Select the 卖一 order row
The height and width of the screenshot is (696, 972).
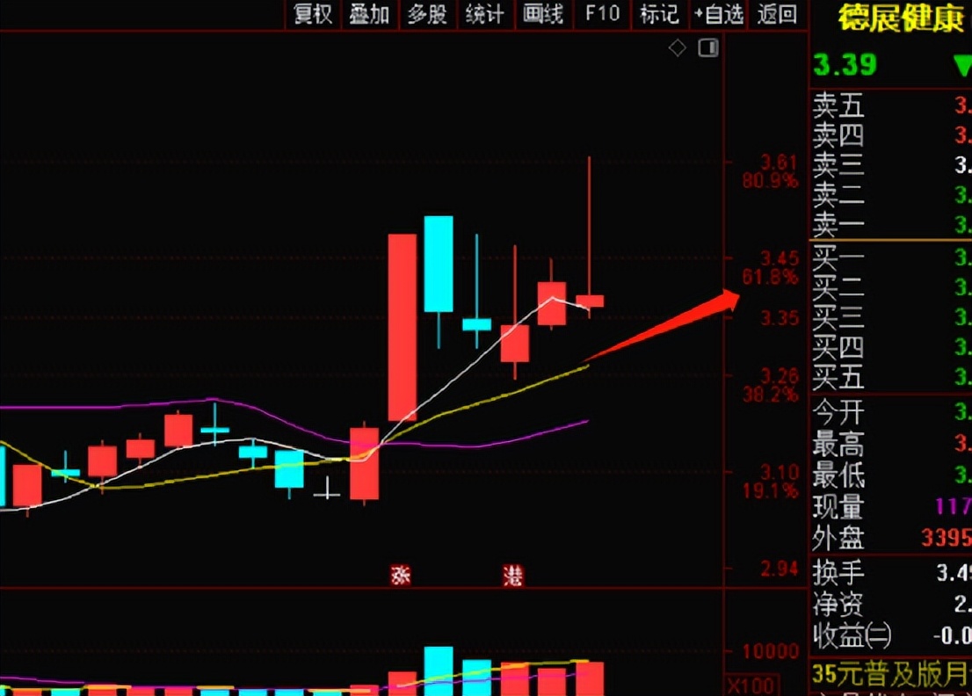[891, 224]
